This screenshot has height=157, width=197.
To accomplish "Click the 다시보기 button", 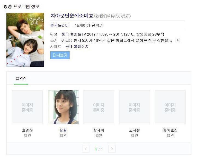I will pos(60,55).
